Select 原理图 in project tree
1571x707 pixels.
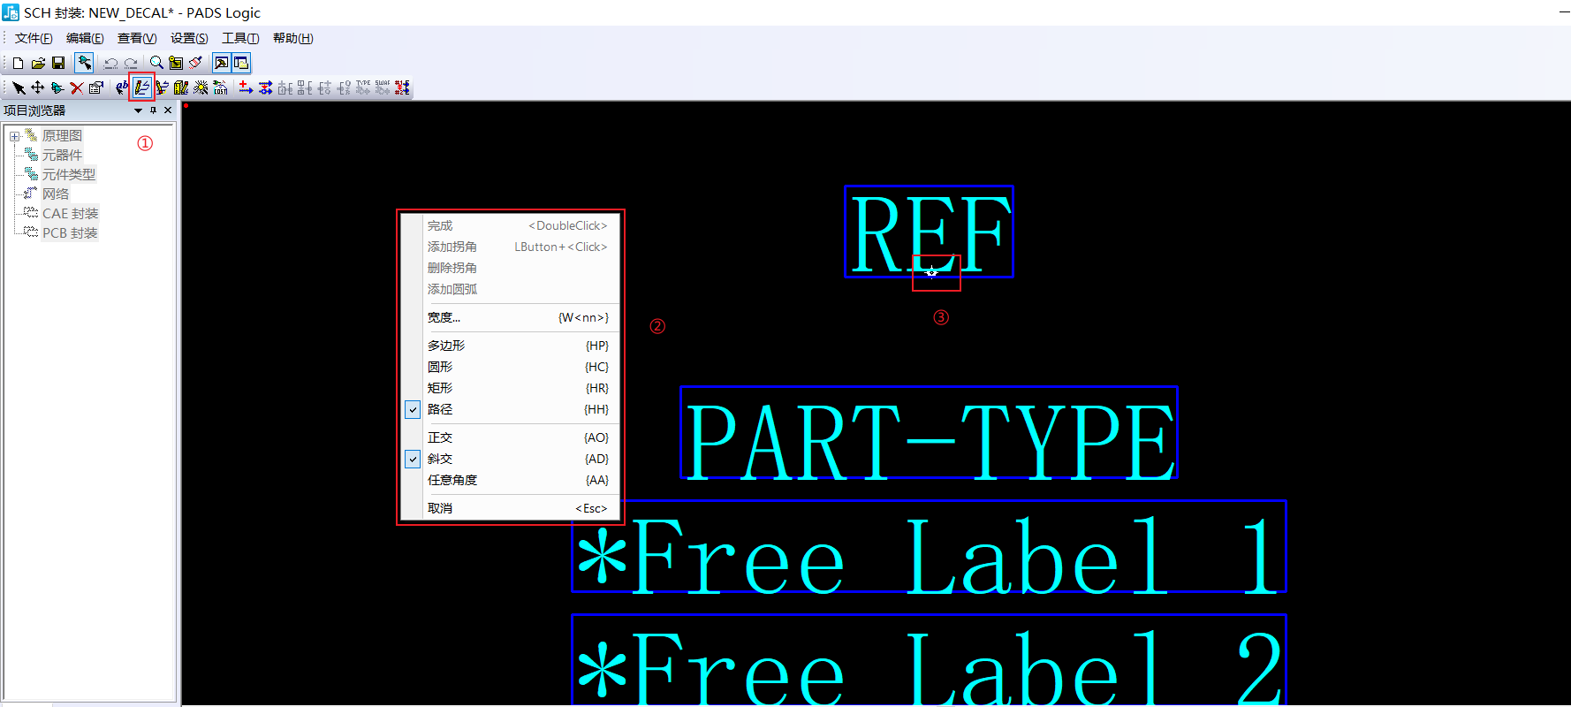62,136
